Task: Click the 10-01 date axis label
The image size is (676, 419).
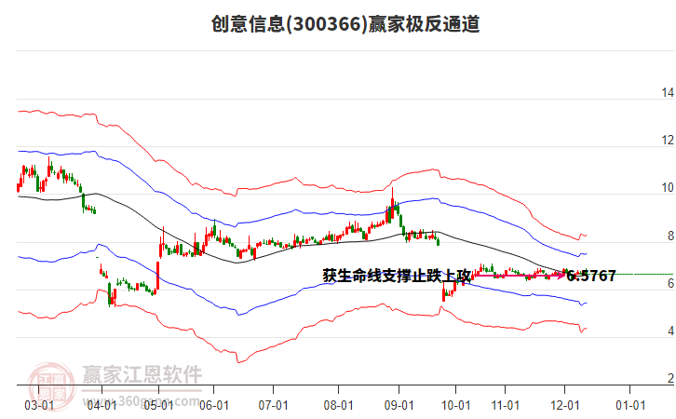Action: point(455,406)
